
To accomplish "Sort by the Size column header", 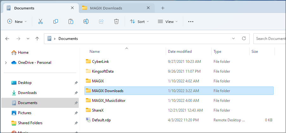I will (255, 52).
